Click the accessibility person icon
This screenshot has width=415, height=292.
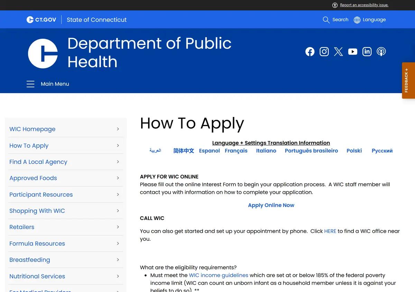(x=335, y=5)
